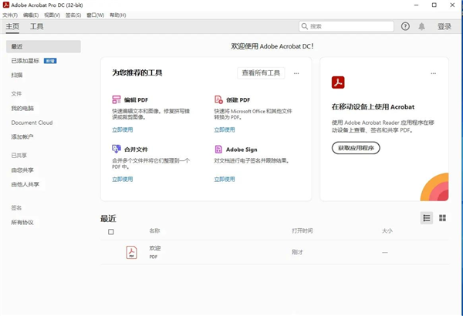Click the Adobe Sign tool icon
Image resolution: width=463 pixels, height=316 pixels.
point(219,149)
